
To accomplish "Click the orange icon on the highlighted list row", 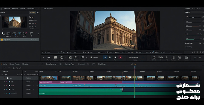I will point(2,40).
